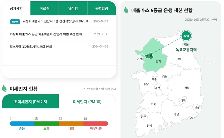Select 세종 region on the map
Screen dimensions: 224x138
pyautogui.click(x=154, y=79)
